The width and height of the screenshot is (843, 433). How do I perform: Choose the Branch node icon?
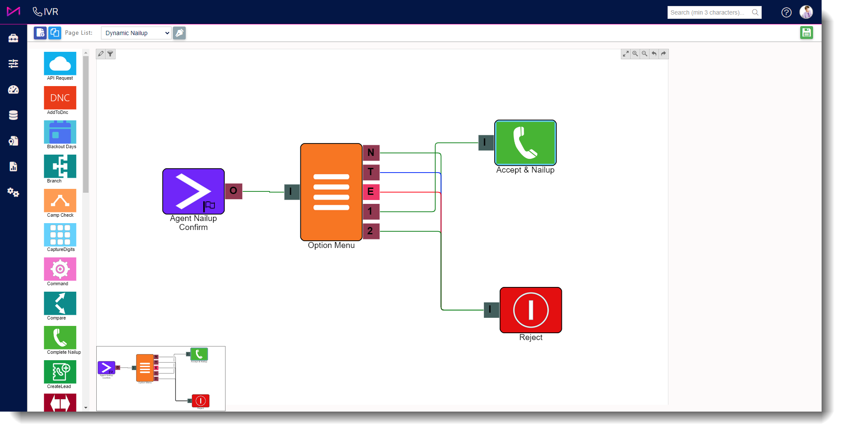tap(60, 166)
